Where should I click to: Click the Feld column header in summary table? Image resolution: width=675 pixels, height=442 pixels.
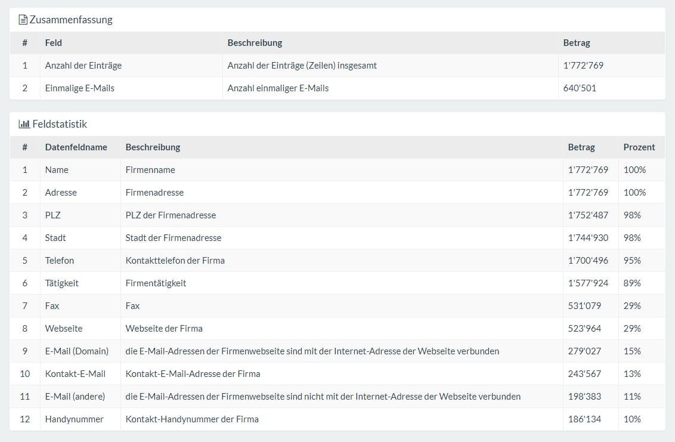pos(54,43)
